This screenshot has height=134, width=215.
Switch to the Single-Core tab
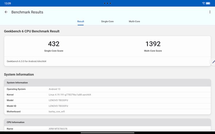tap(107, 21)
